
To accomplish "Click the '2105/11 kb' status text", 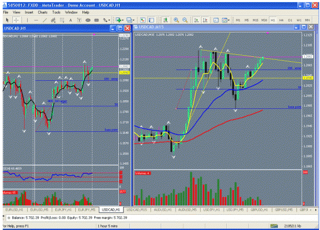I will 292,226.
